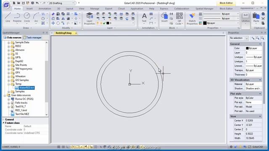Open the Appearance menu
This screenshot has width=269, height=151.
pyautogui.click(x=247, y=8)
